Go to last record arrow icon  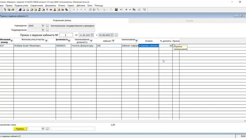[x=85, y=10]
